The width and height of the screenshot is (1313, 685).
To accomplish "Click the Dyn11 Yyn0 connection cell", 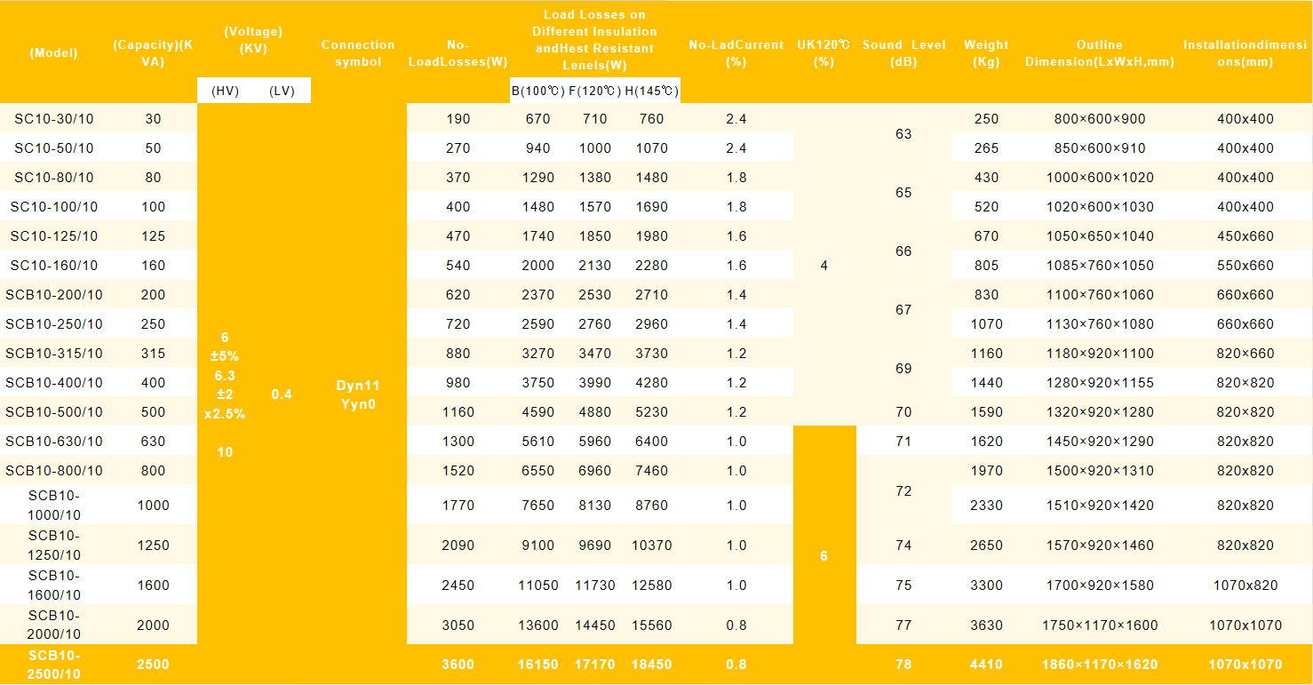I will pyautogui.click(x=358, y=394).
